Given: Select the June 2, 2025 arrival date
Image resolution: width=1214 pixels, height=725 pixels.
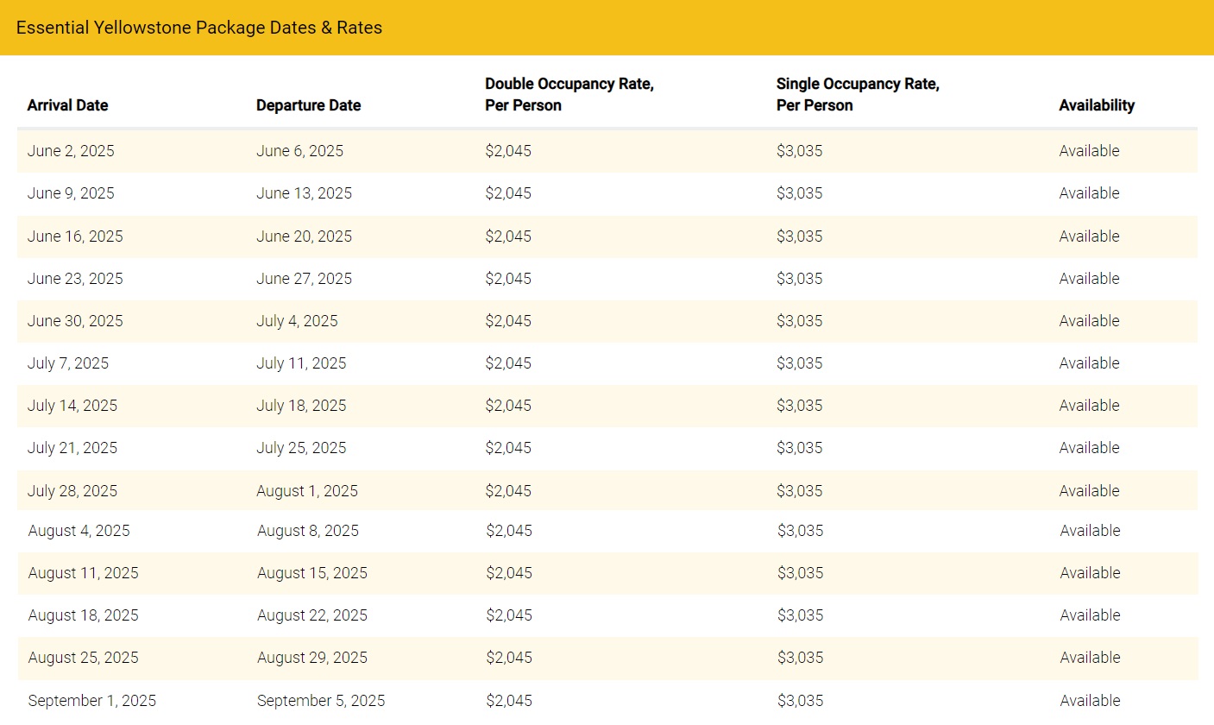Looking at the screenshot, I should [x=71, y=150].
